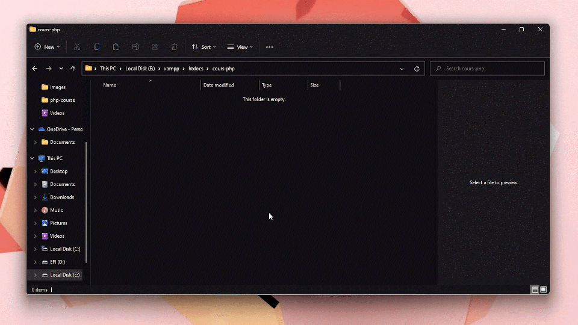The height and width of the screenshot is (325, 578).
Task: Toggle the large icons view button
Action: point(543,289)
